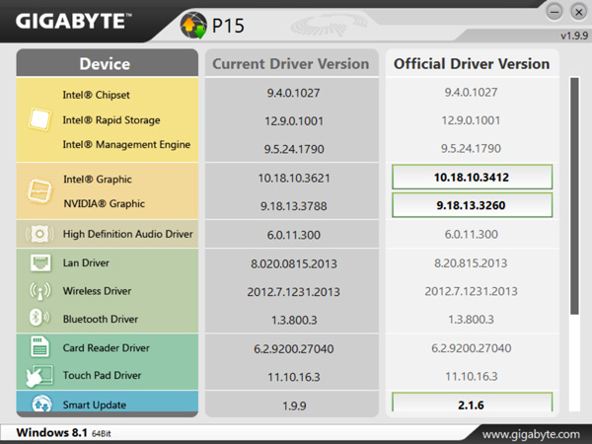
Task: Select the Smart Update device label
Action: [95, 405]
